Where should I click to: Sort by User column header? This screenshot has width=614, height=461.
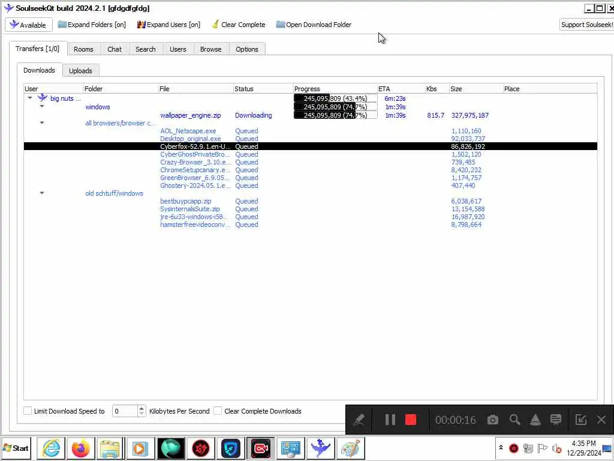pyautogui.click(x=53, y=89)
